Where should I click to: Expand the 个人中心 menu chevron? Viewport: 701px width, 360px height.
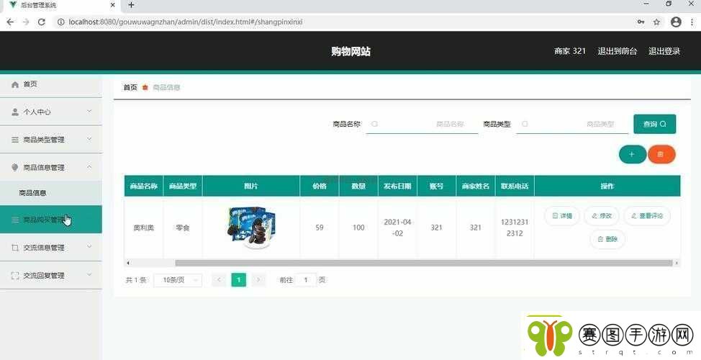[89, 112]
